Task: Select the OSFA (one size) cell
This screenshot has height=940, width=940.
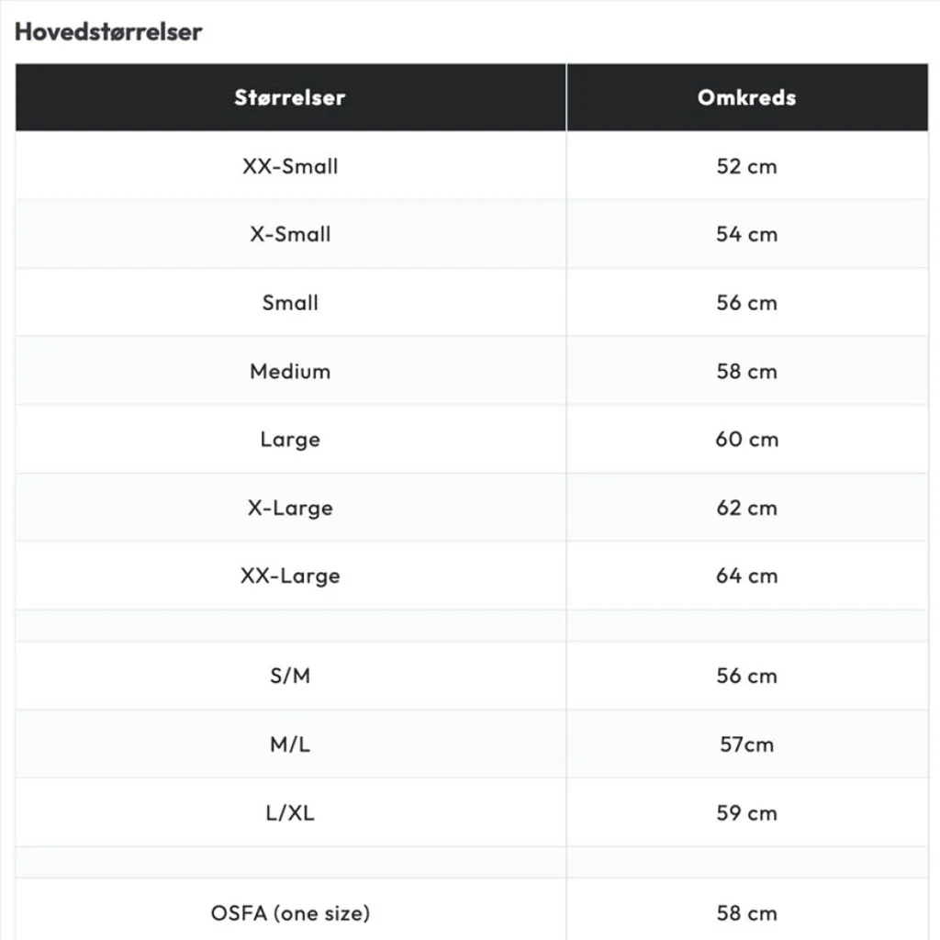Action: pyautogui.click(x=290, y=912)
